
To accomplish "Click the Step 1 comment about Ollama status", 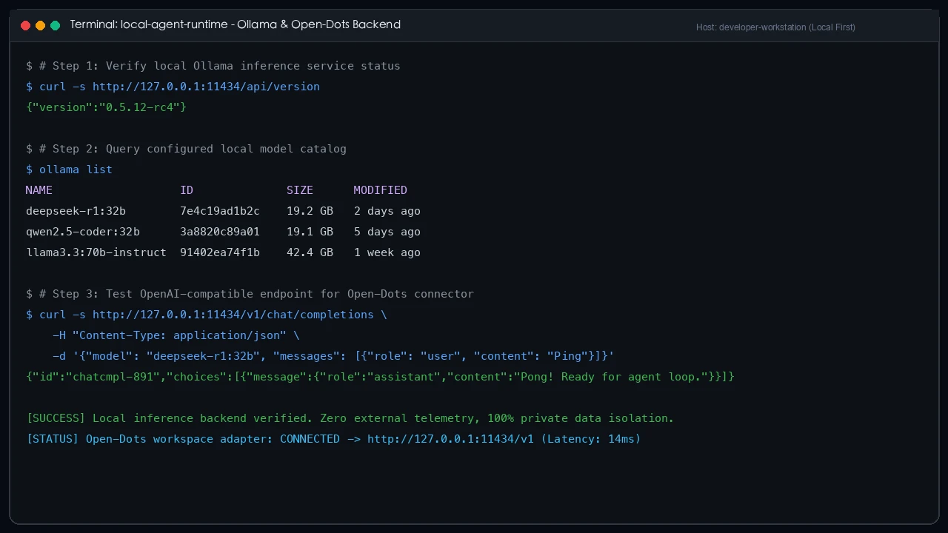I will coord(213,66).
